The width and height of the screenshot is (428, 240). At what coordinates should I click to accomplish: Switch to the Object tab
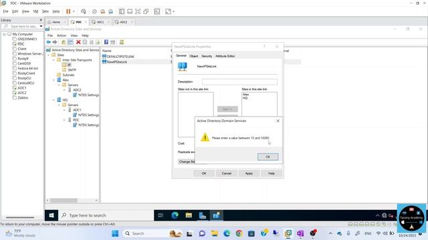coord(193,56)
